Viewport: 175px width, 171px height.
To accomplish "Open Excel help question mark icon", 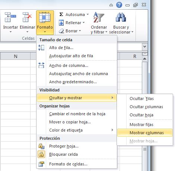I will point(119,5).
